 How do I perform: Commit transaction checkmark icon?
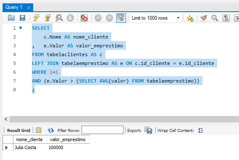coord(98,18)
